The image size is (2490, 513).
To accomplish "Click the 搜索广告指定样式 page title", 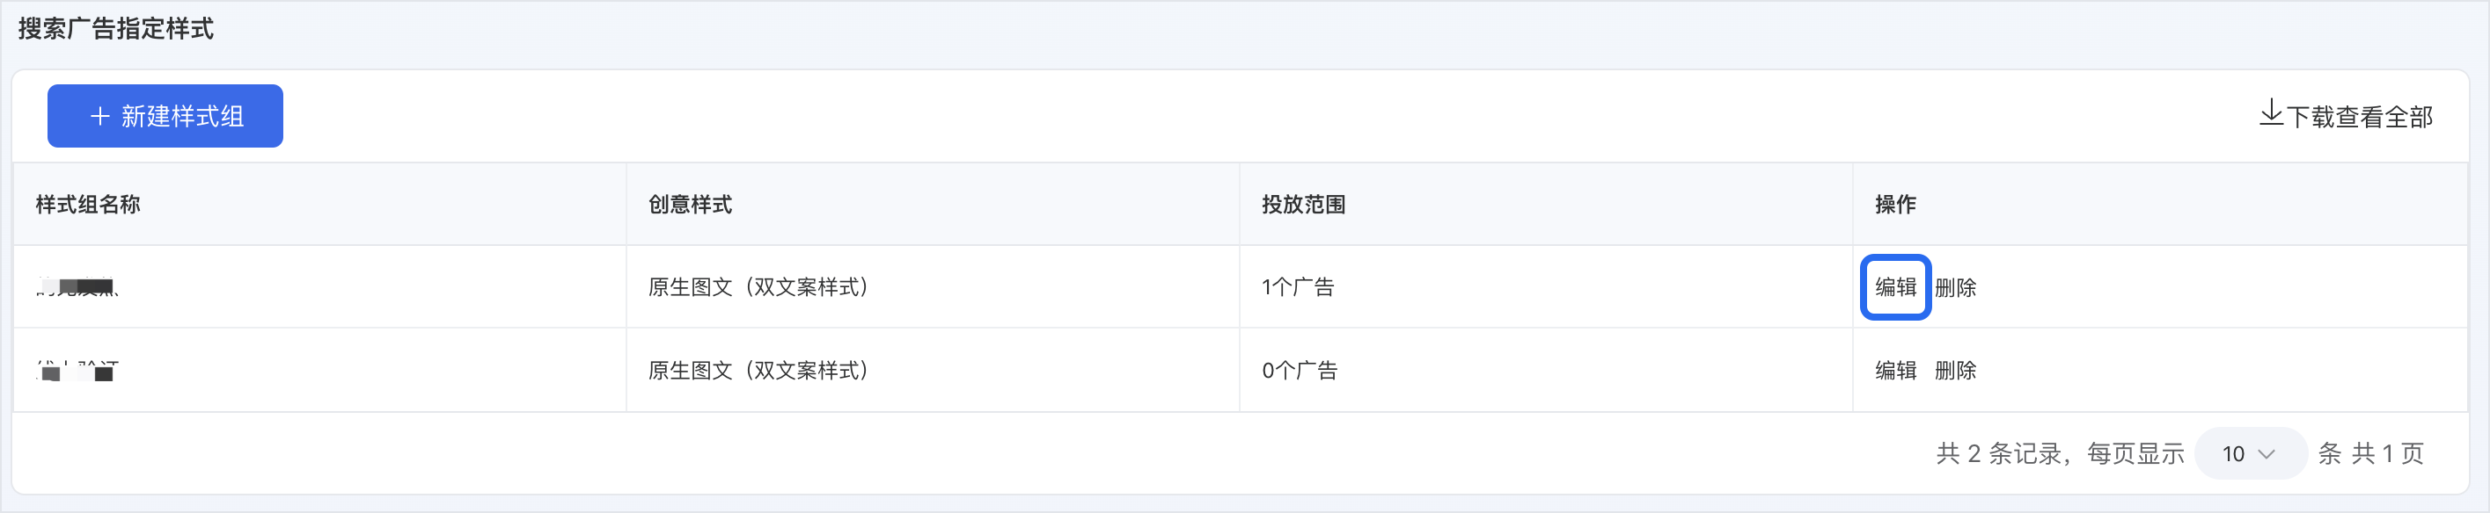I will pyautogui.click(x=116, y=29).
